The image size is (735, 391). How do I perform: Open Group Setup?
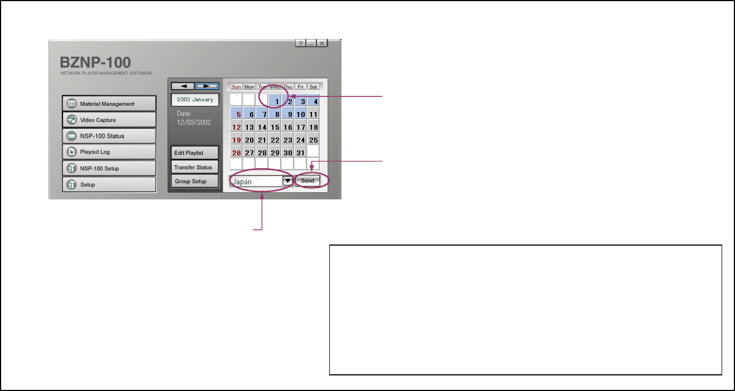[195, 181]
